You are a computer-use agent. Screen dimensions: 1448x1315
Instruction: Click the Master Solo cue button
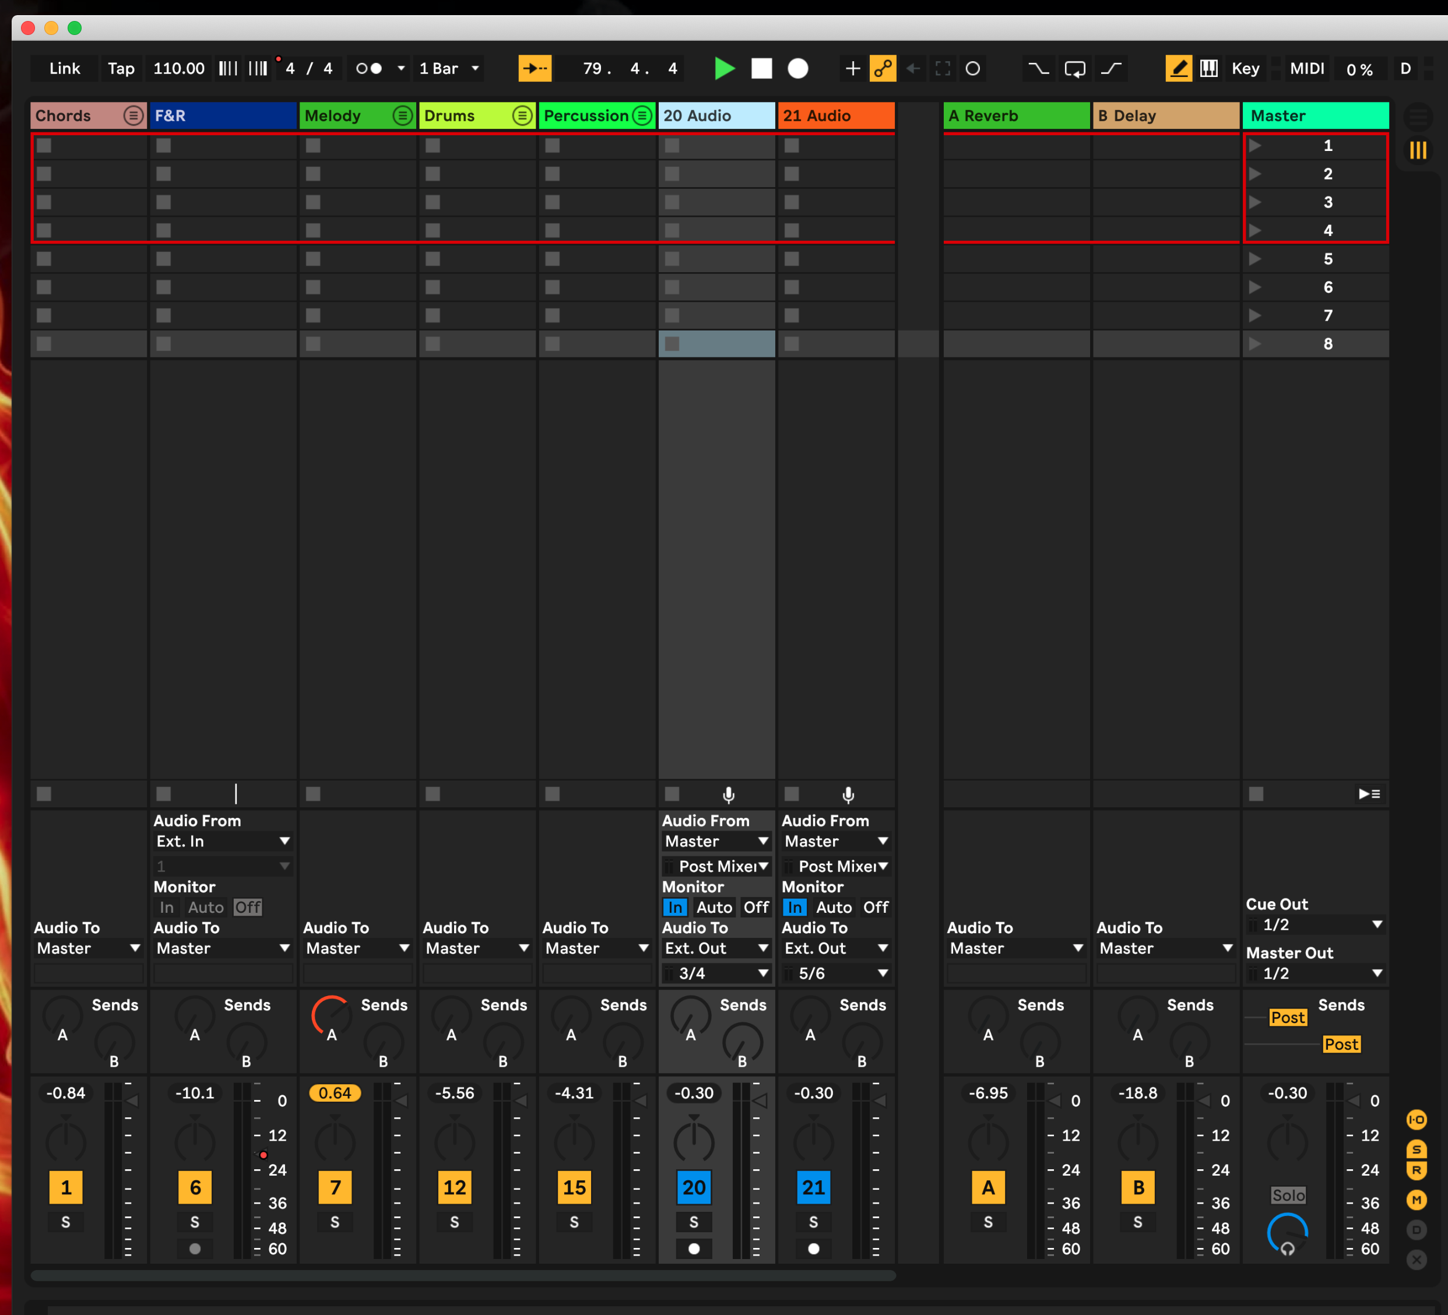[1288, 1195]
